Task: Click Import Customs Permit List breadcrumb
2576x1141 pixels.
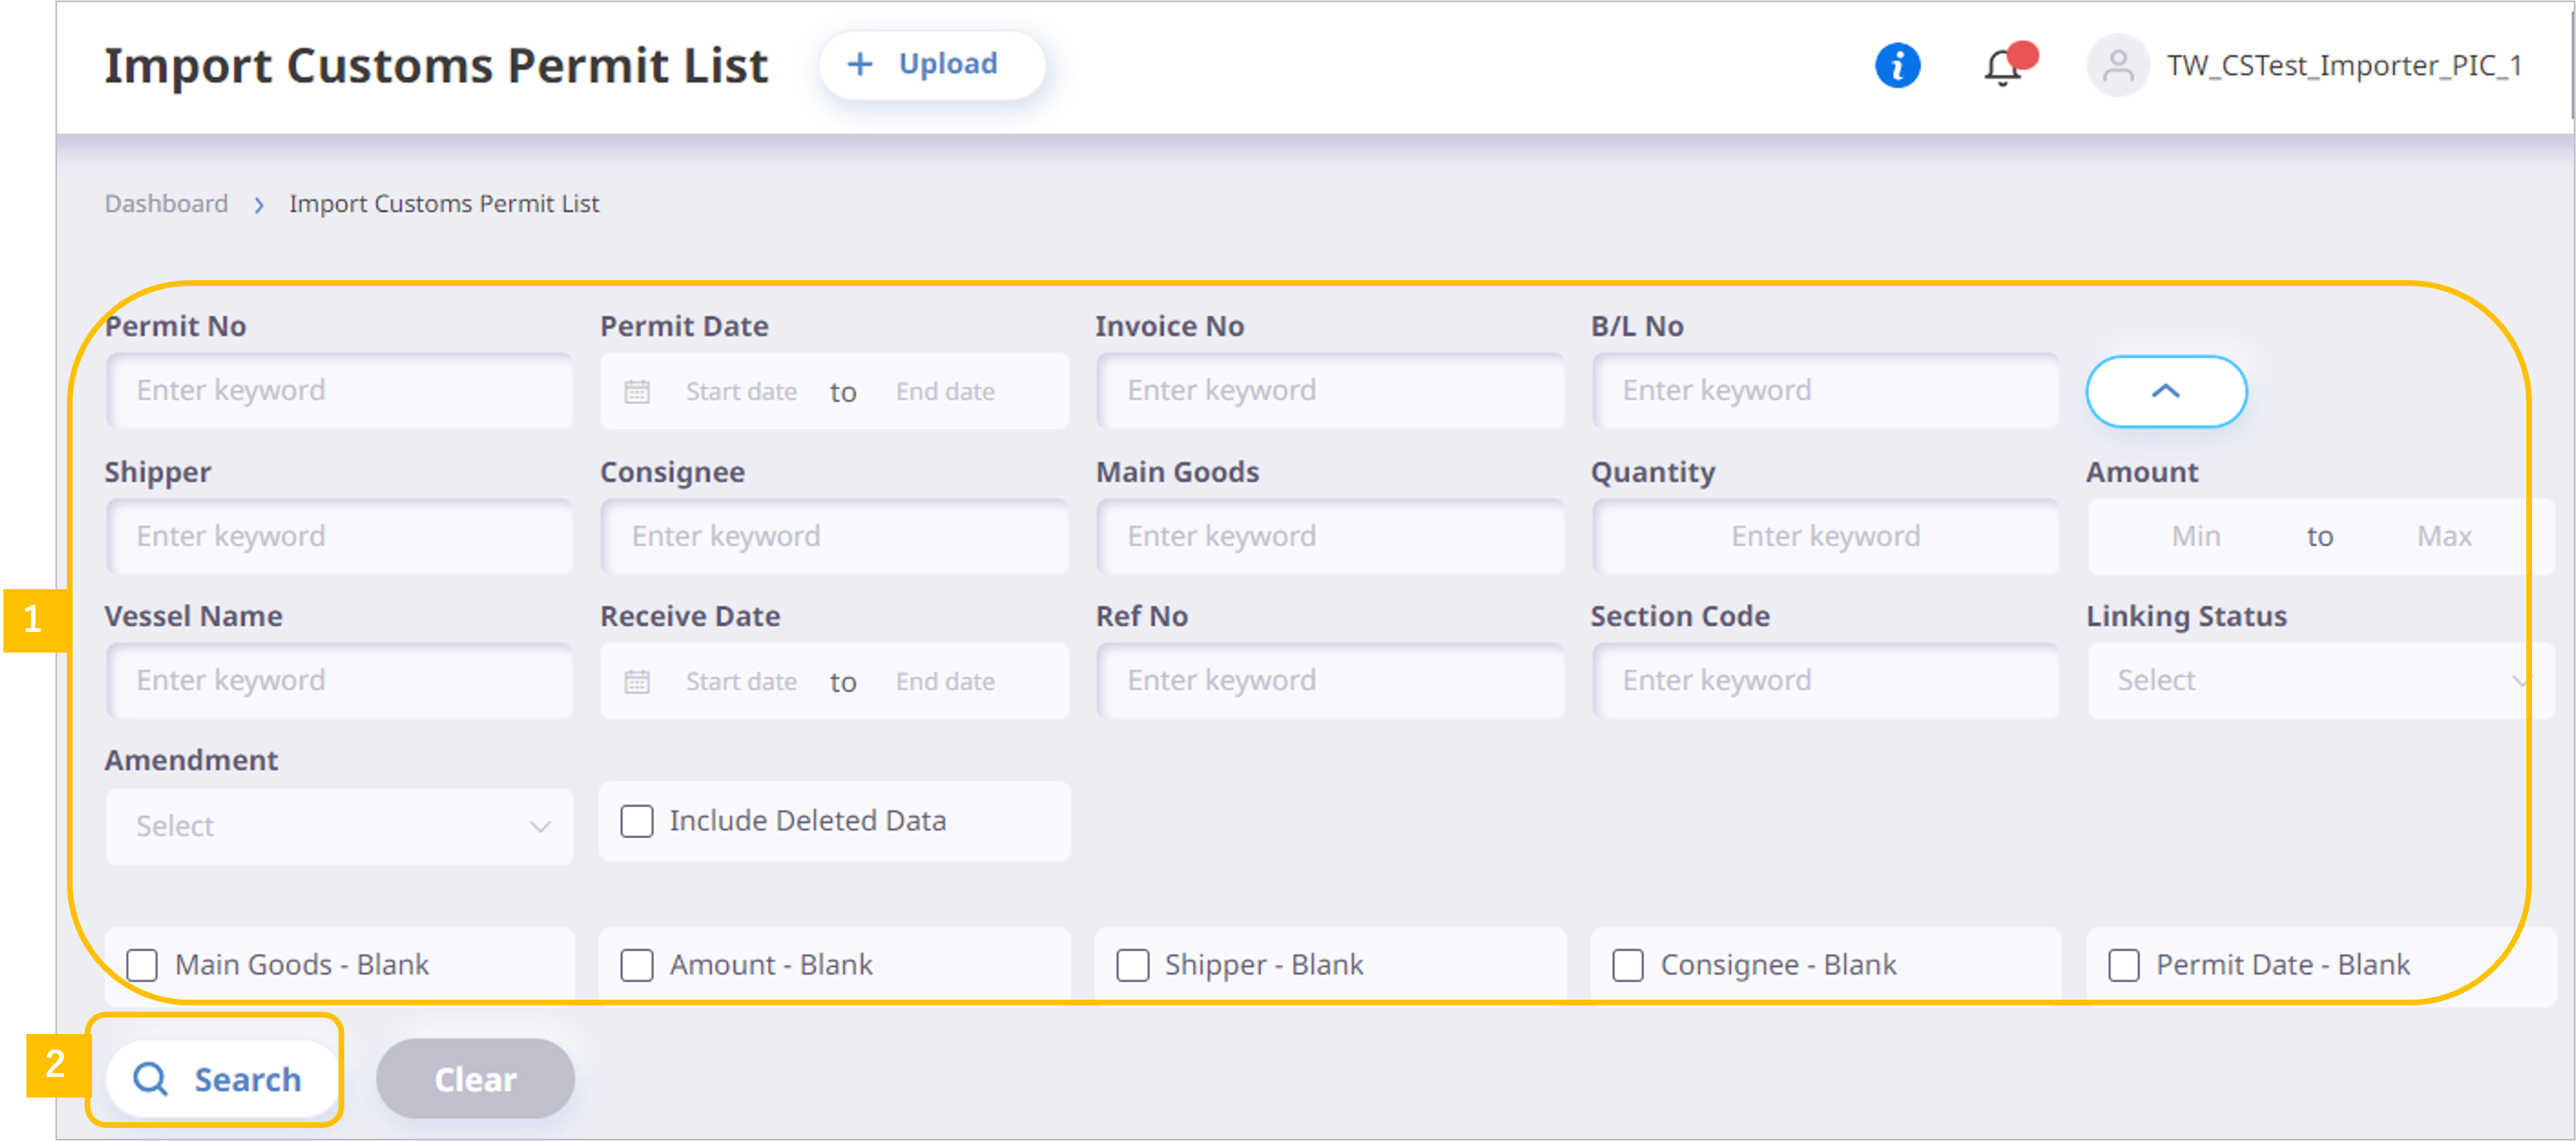Action: pos(444,204)
